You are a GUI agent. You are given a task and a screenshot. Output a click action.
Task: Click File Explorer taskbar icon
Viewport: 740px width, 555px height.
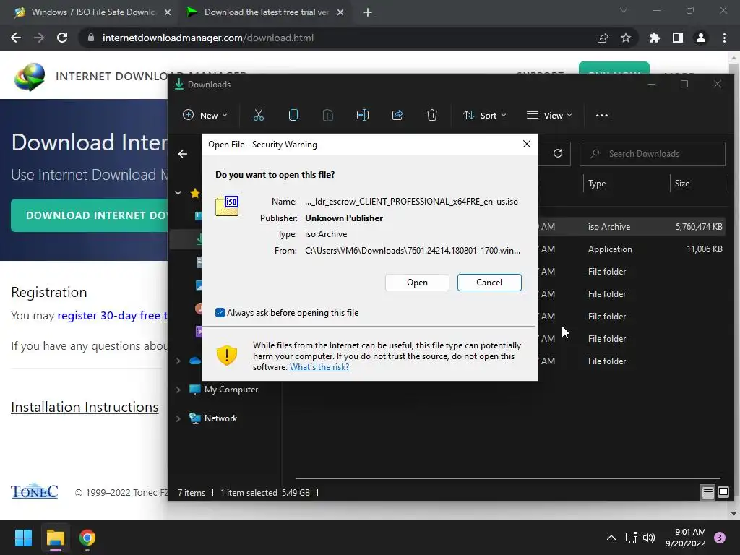click(55, 538)
